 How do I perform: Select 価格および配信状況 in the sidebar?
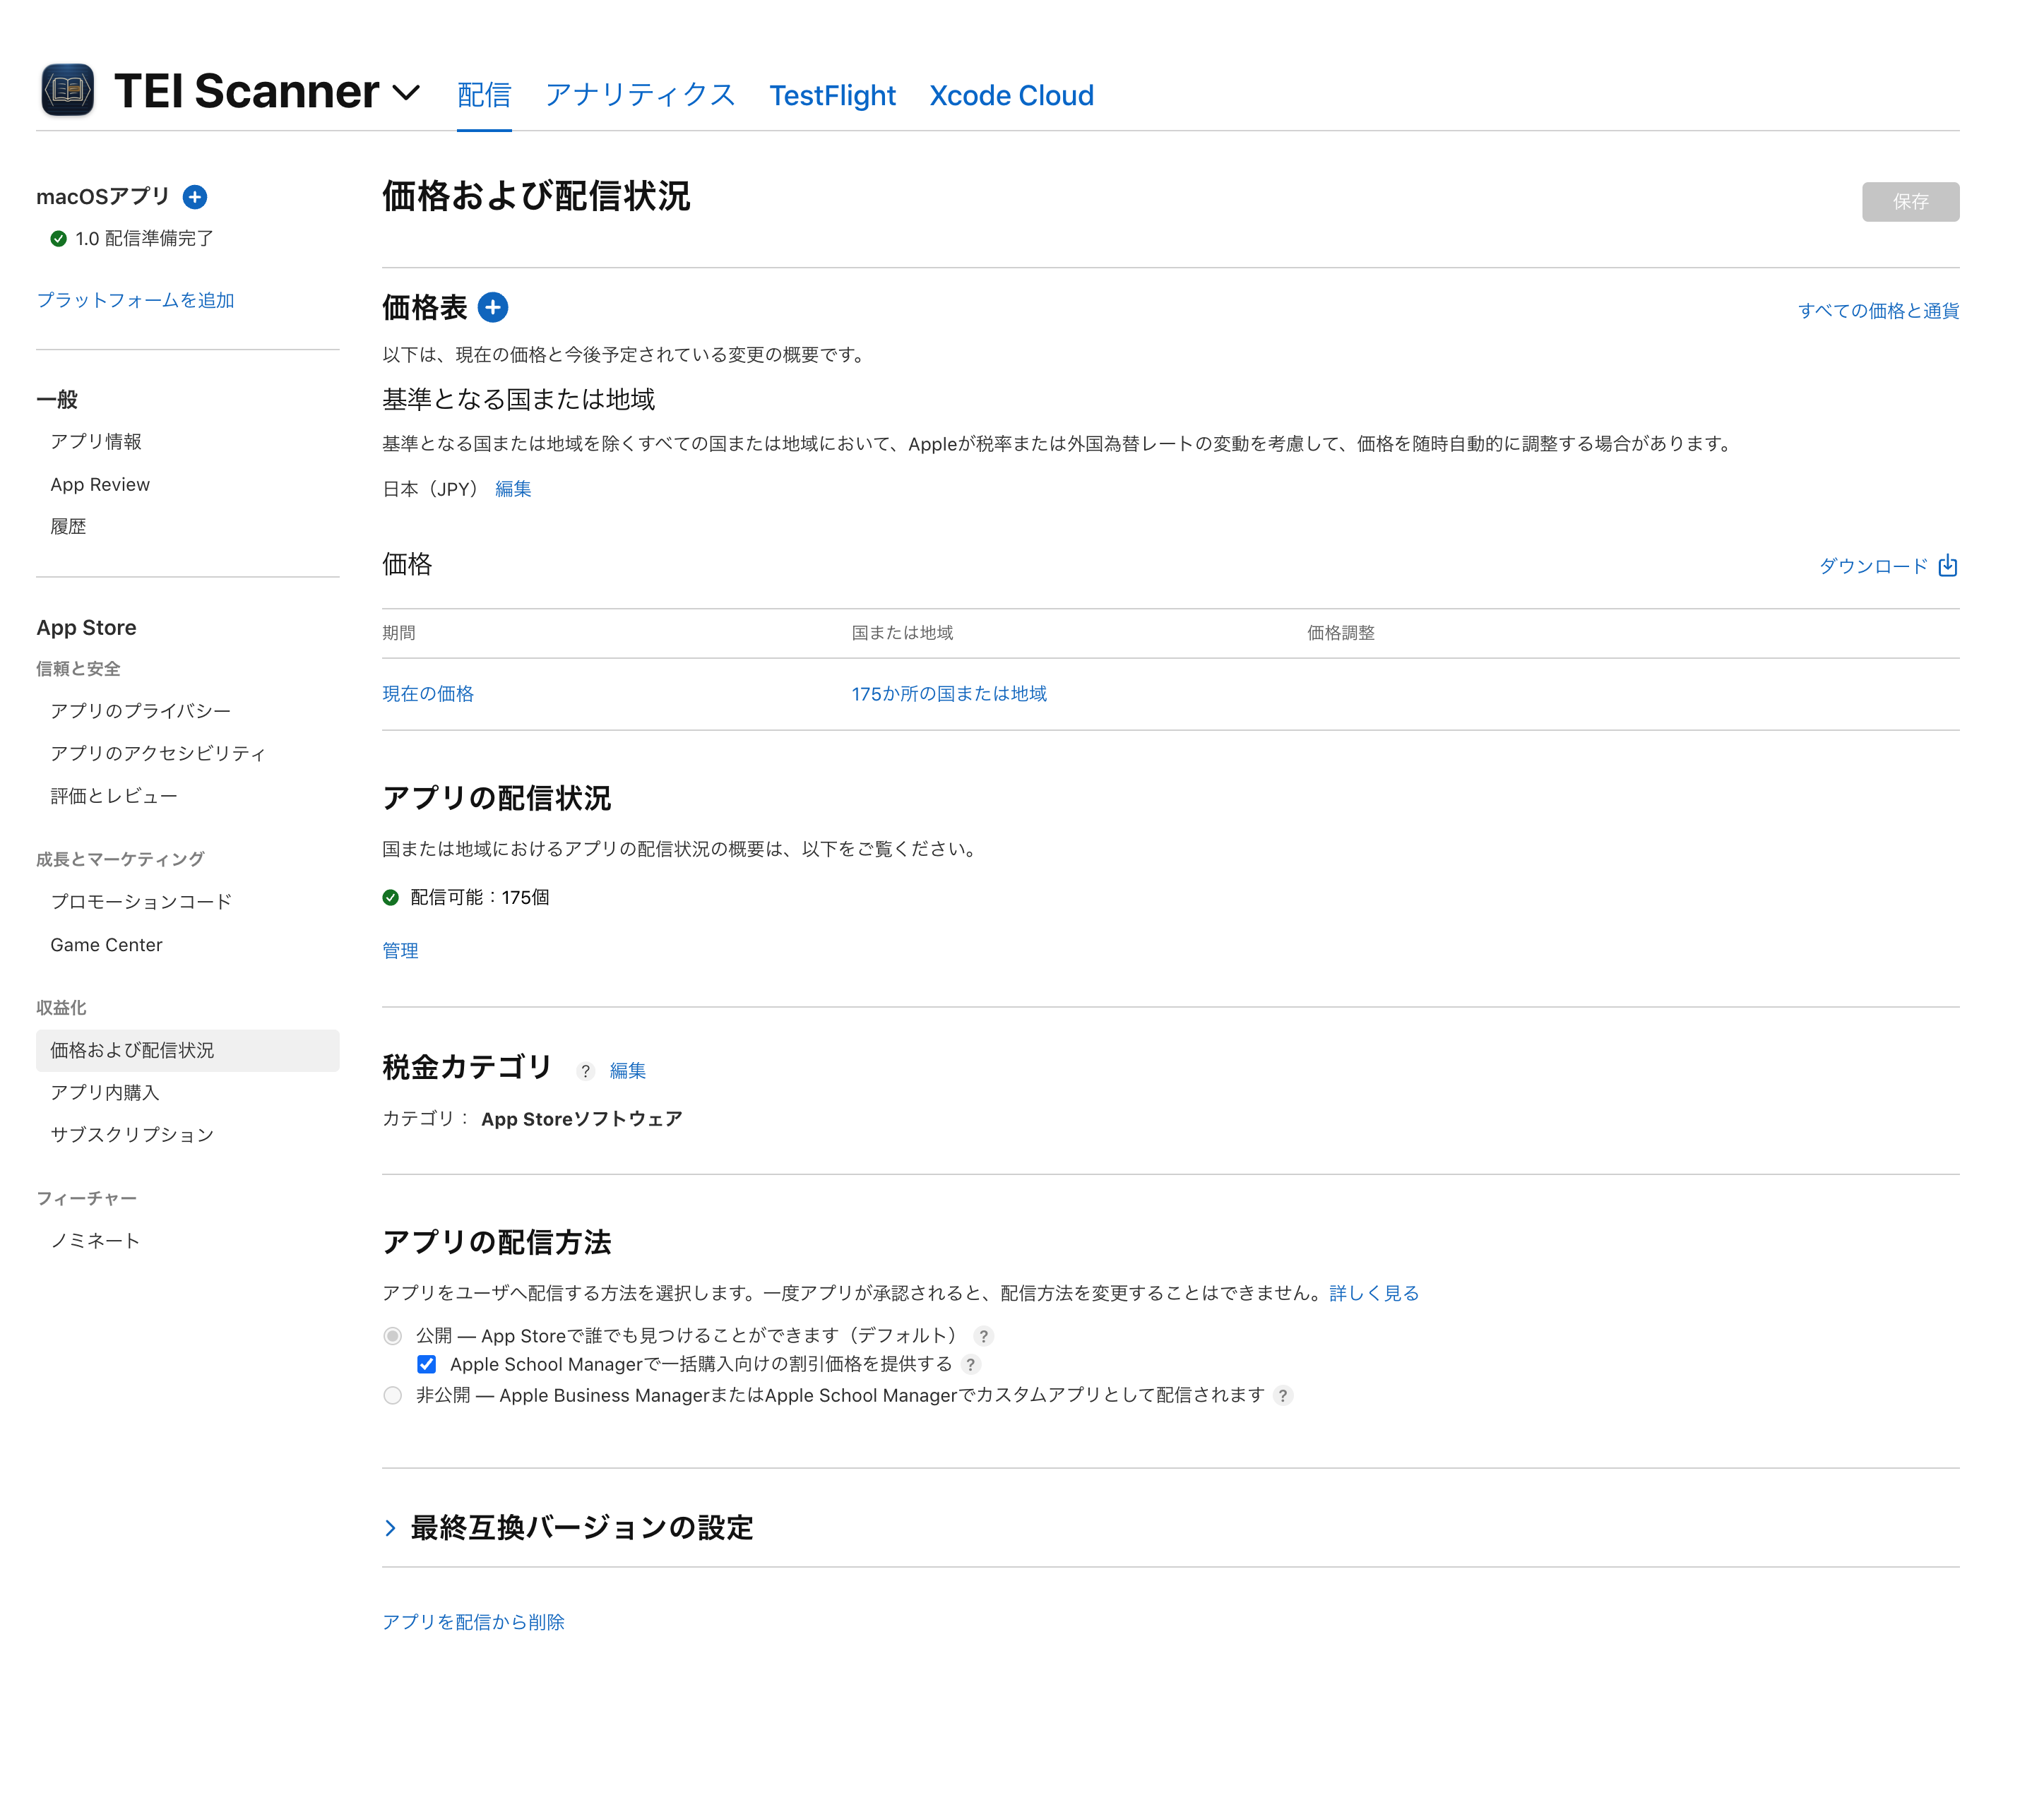188,1051
